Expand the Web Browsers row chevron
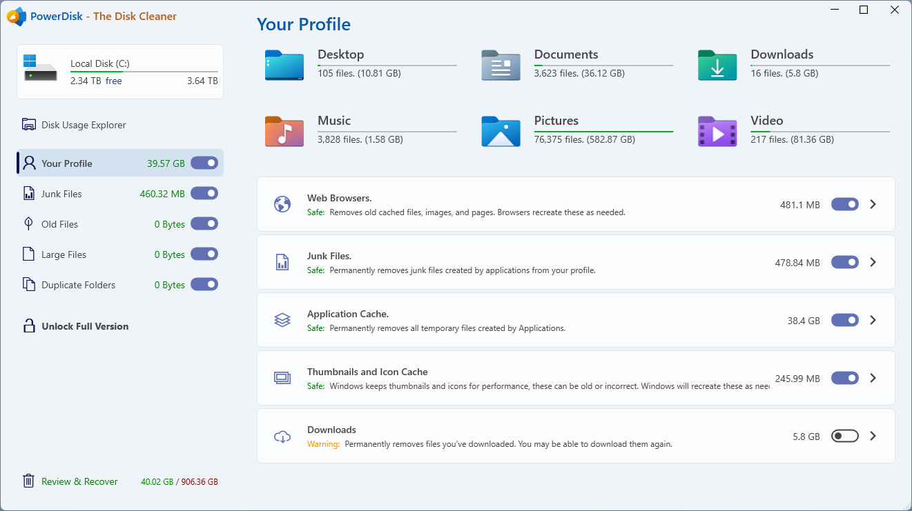The height and width of the screenshot is (511, 912). point(873,204)
